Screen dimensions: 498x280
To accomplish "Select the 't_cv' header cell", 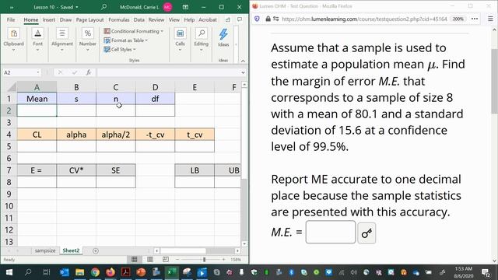I will point(195,135).
